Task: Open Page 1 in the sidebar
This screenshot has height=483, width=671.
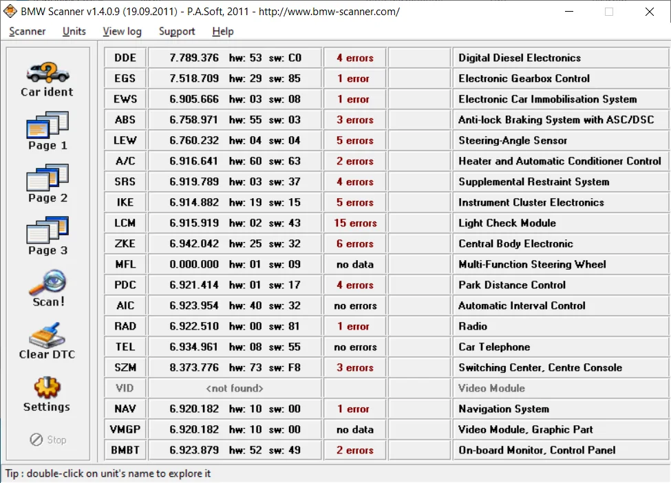Action: coord(47,131)
